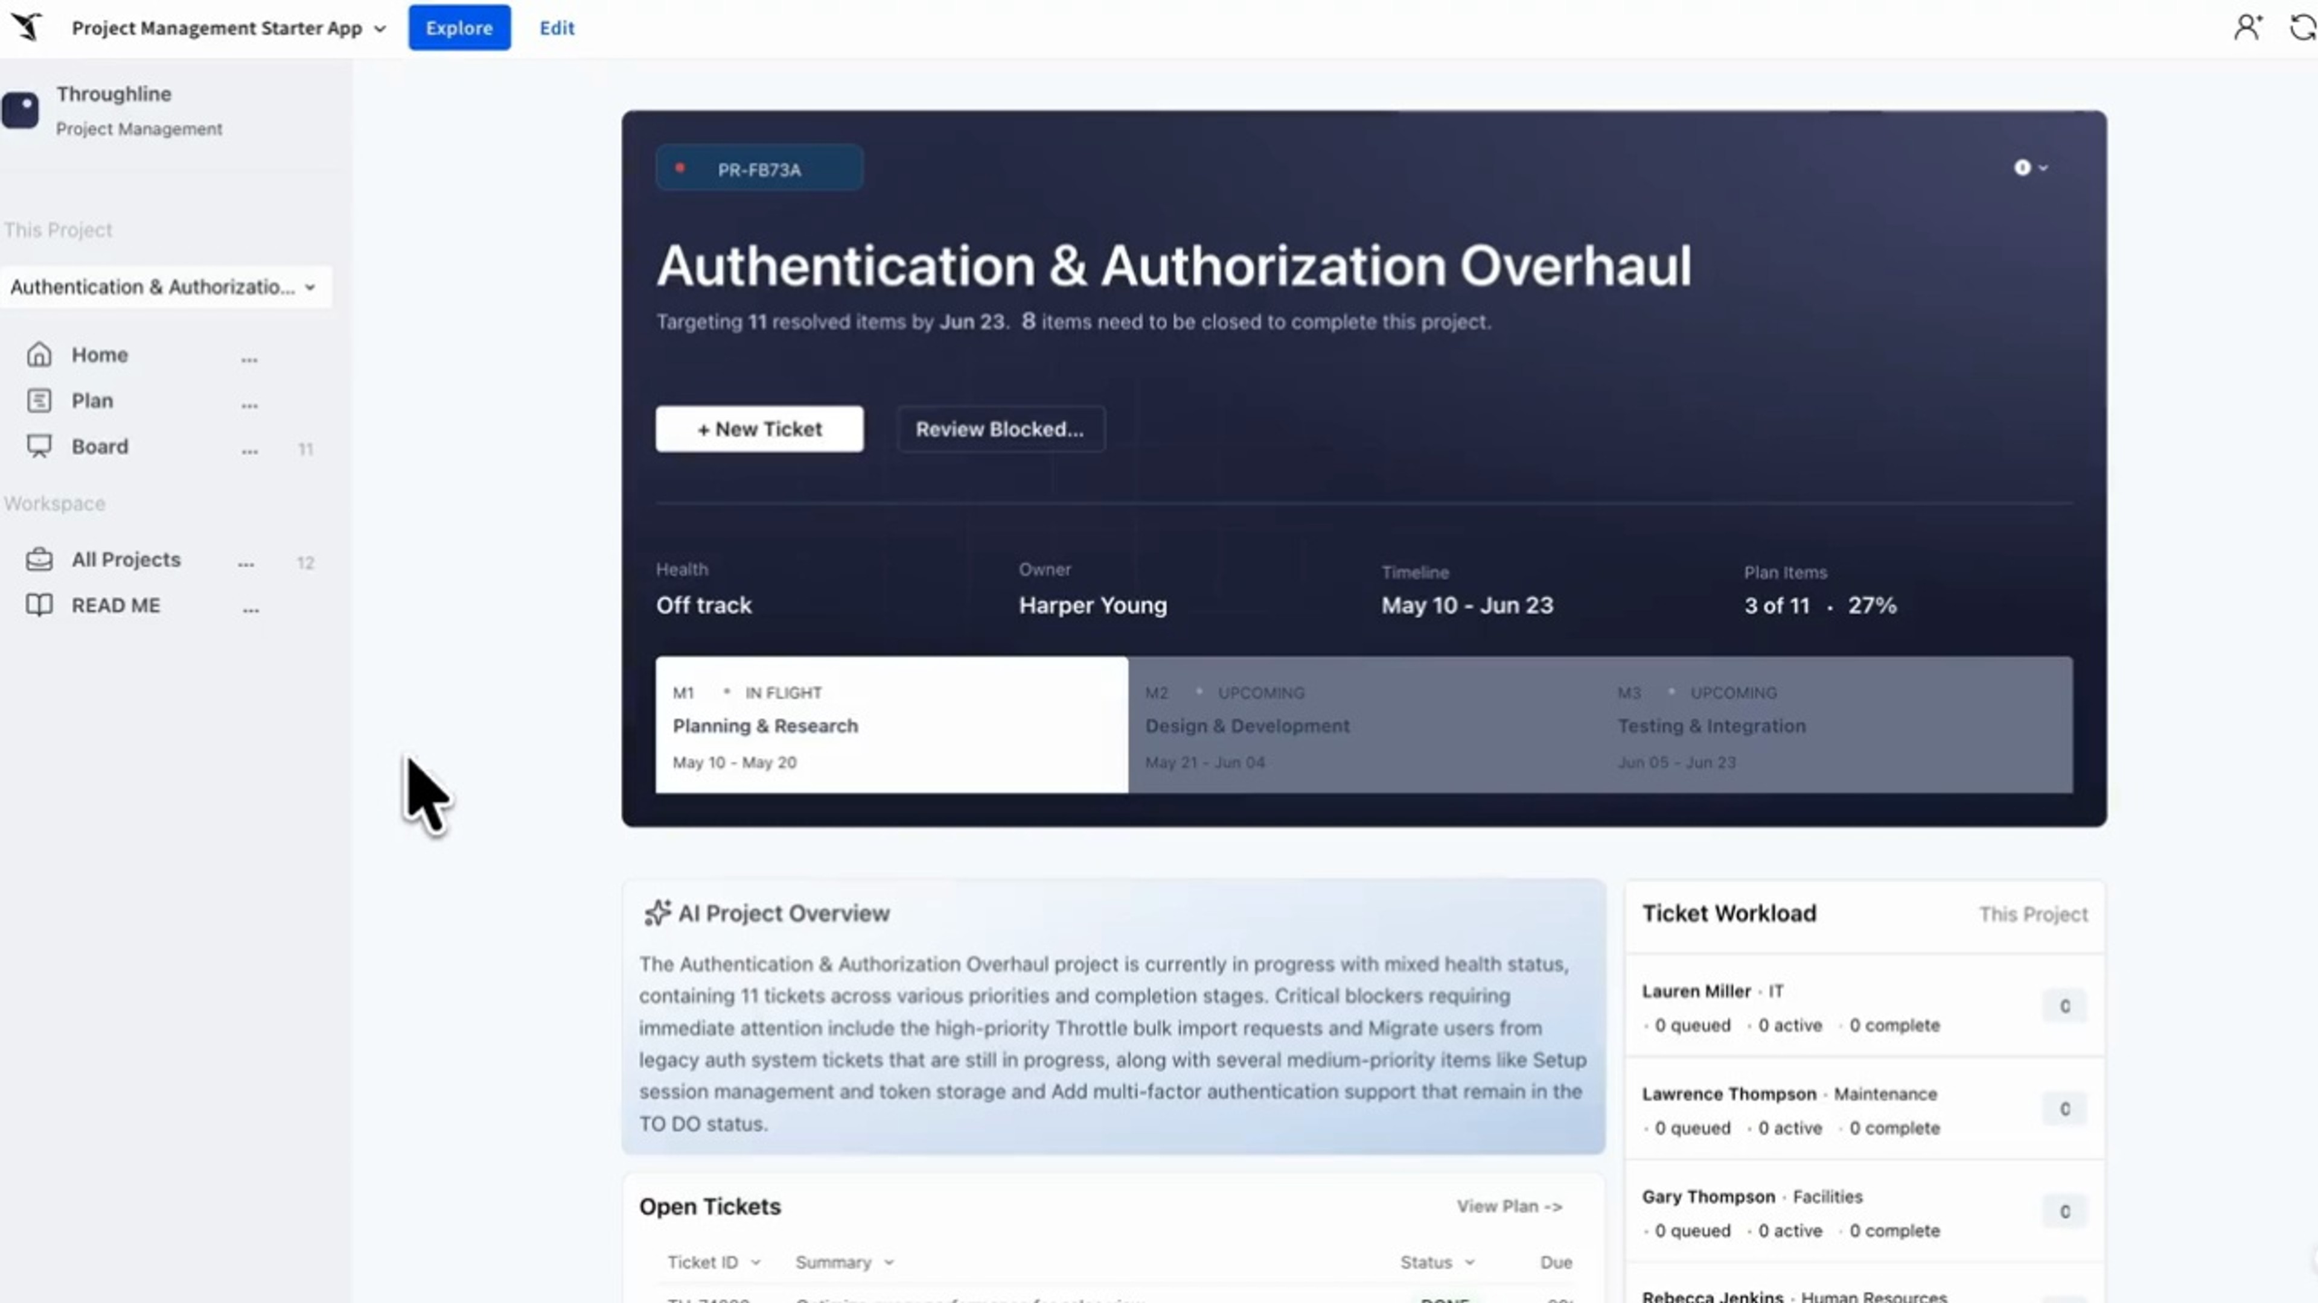2318x1303 pixels.
Task: Go to Board page
Action: tap(100, 446)
